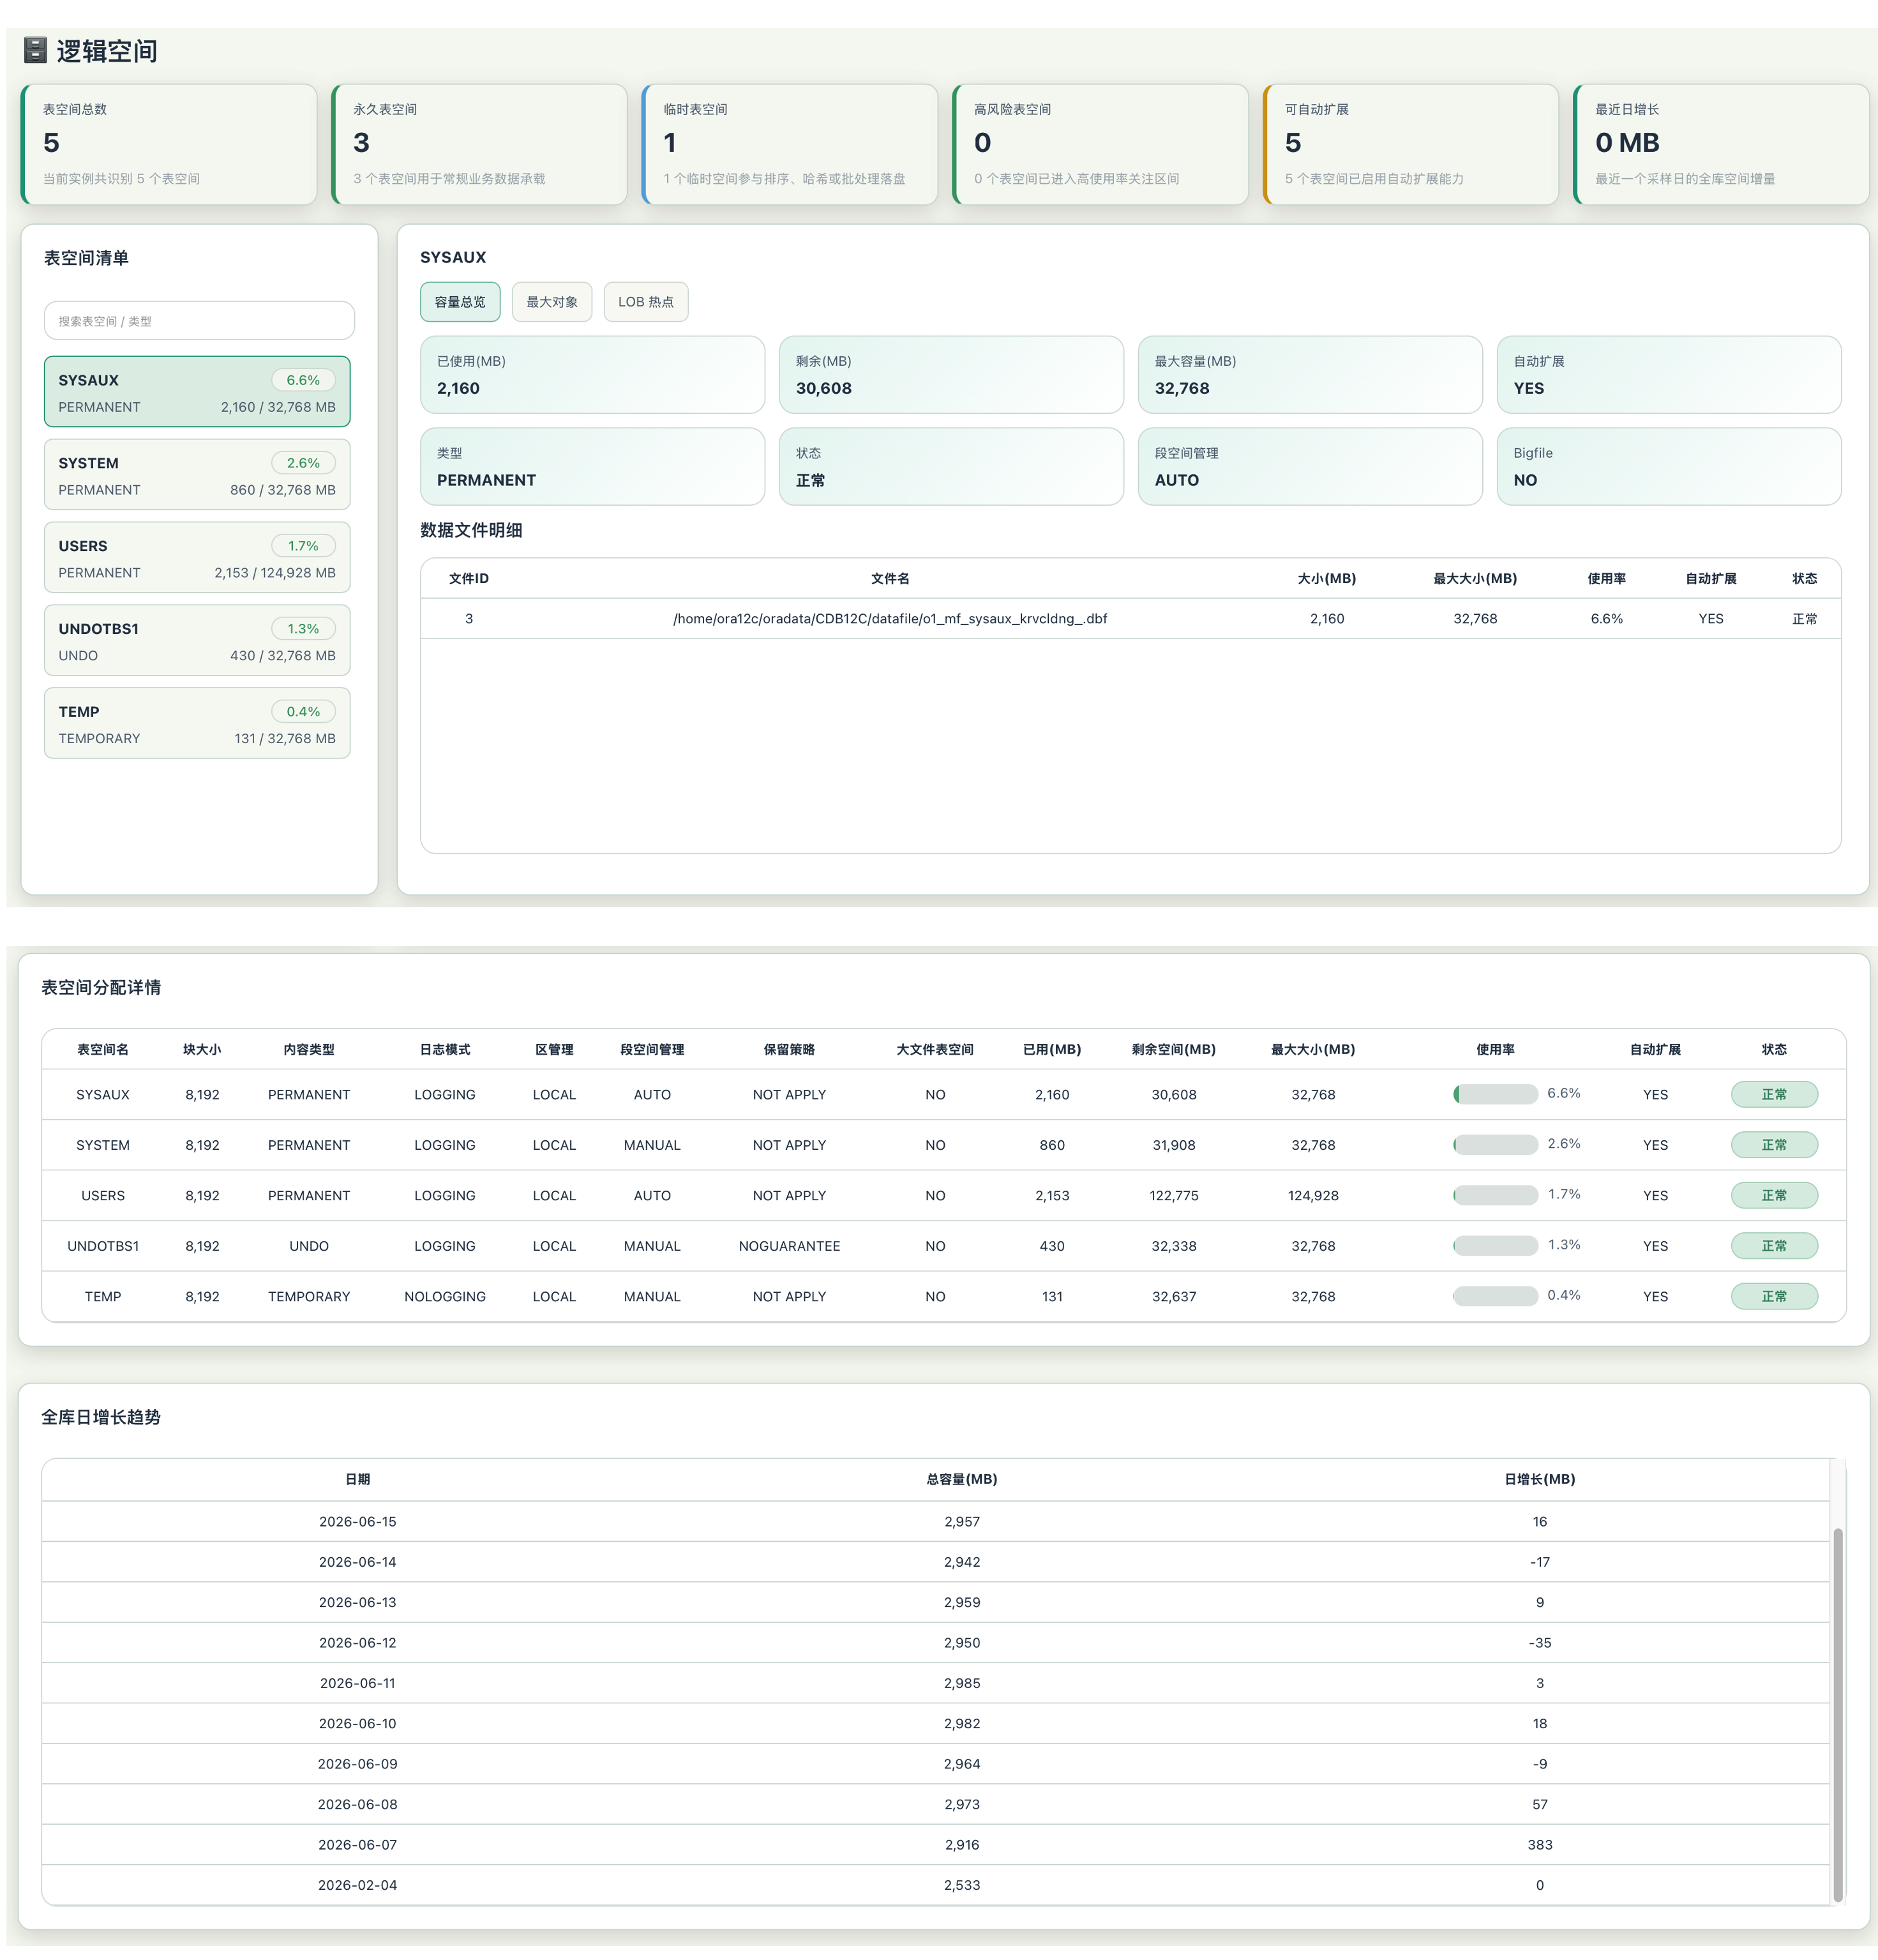Click the 正常 status badge in SYSAUX row

[x=1774, y=1094]
